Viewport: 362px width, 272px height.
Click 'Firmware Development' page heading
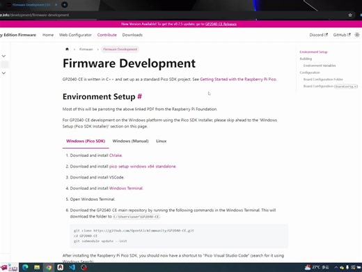129,63
